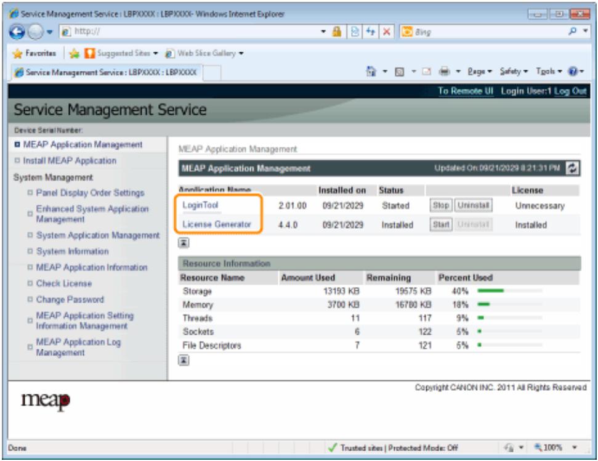The image size is (598, 461).
Task: Click the compatibility view page icon
Action: pyautogui.click(x=355, y=31)
